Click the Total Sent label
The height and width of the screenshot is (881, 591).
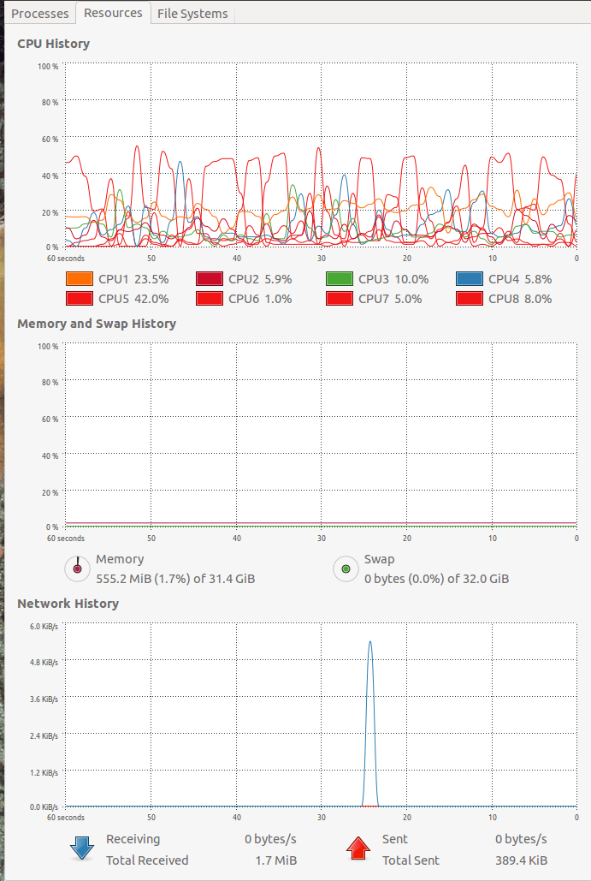click(411, 860)
